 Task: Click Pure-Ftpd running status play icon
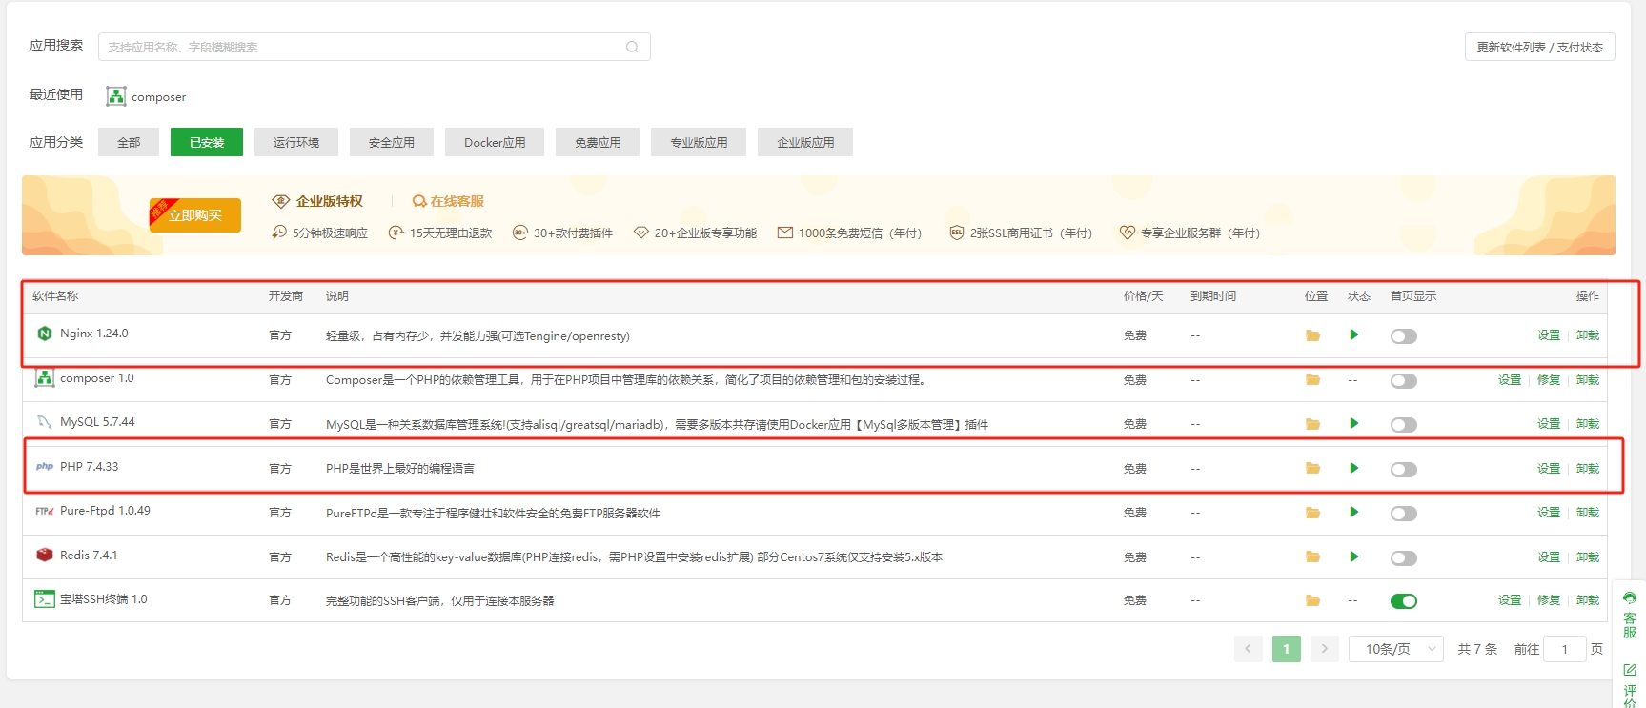tap(1353, 512)
